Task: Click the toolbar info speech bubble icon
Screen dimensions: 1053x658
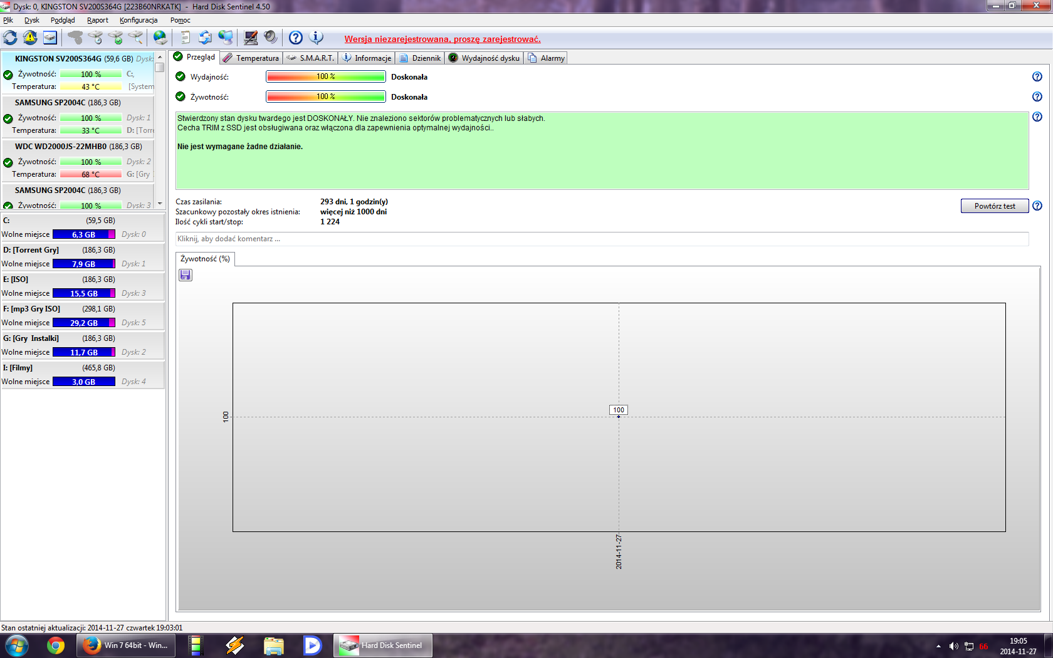Action: click(317, 38)
